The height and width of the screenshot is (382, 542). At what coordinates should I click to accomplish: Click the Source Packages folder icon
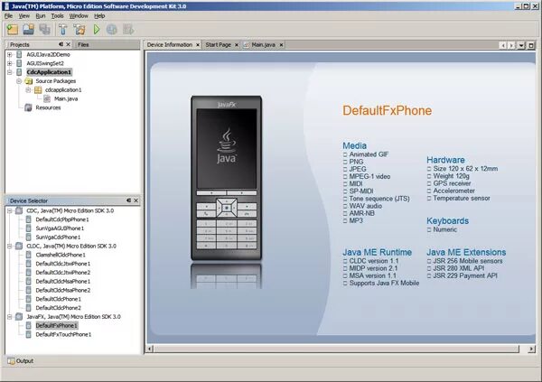(29, 81)
